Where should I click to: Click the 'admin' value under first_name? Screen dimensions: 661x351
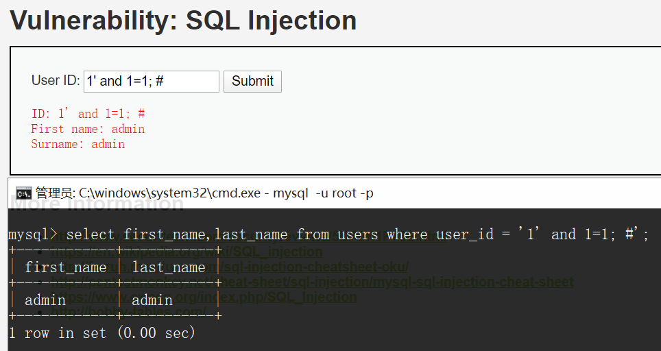(45, 300)
